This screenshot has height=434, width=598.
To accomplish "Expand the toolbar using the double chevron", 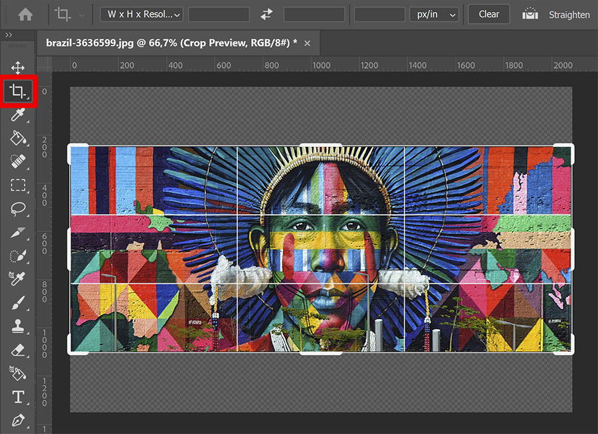I will 9,35.
